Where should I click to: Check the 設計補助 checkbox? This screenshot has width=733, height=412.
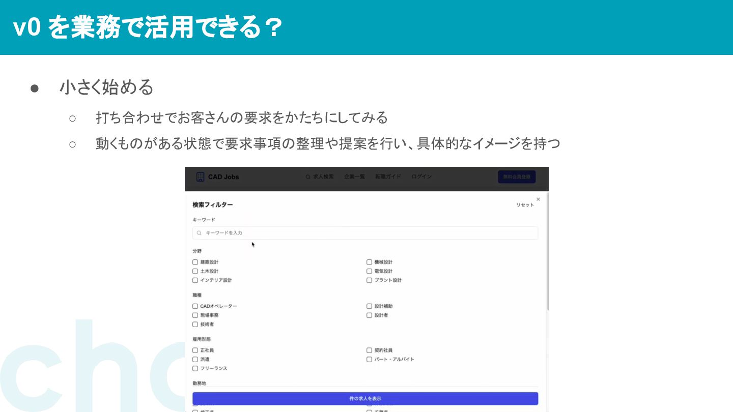(370, 306)
